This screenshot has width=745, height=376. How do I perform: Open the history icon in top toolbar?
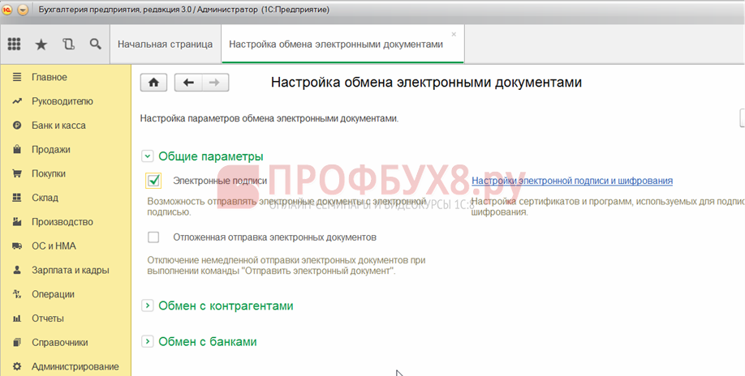(68, 44)
